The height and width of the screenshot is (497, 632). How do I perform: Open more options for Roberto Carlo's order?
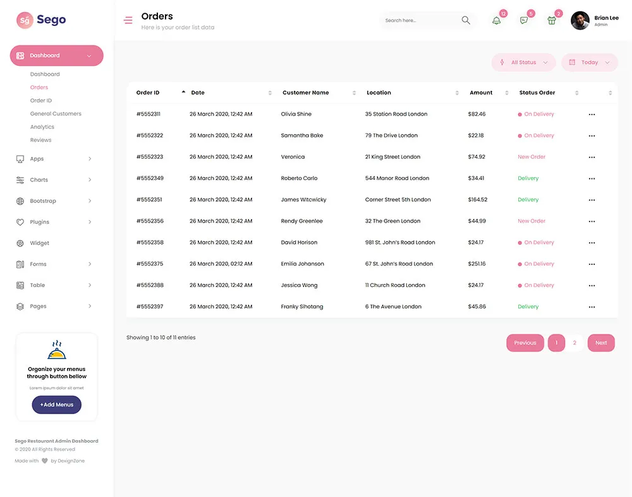tap(592, 179)
